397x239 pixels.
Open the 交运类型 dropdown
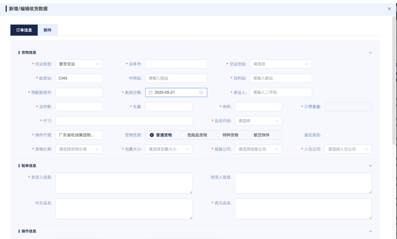click(79, 64)
